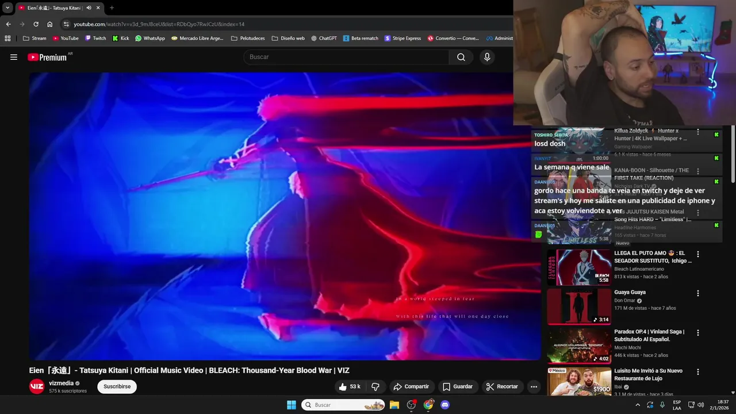Save the video with Guardar
This screenshot has height=414, width=736.
coord(458,386)
